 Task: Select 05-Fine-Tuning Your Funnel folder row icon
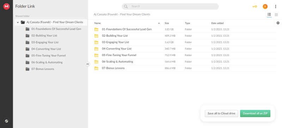pos(96,55)
